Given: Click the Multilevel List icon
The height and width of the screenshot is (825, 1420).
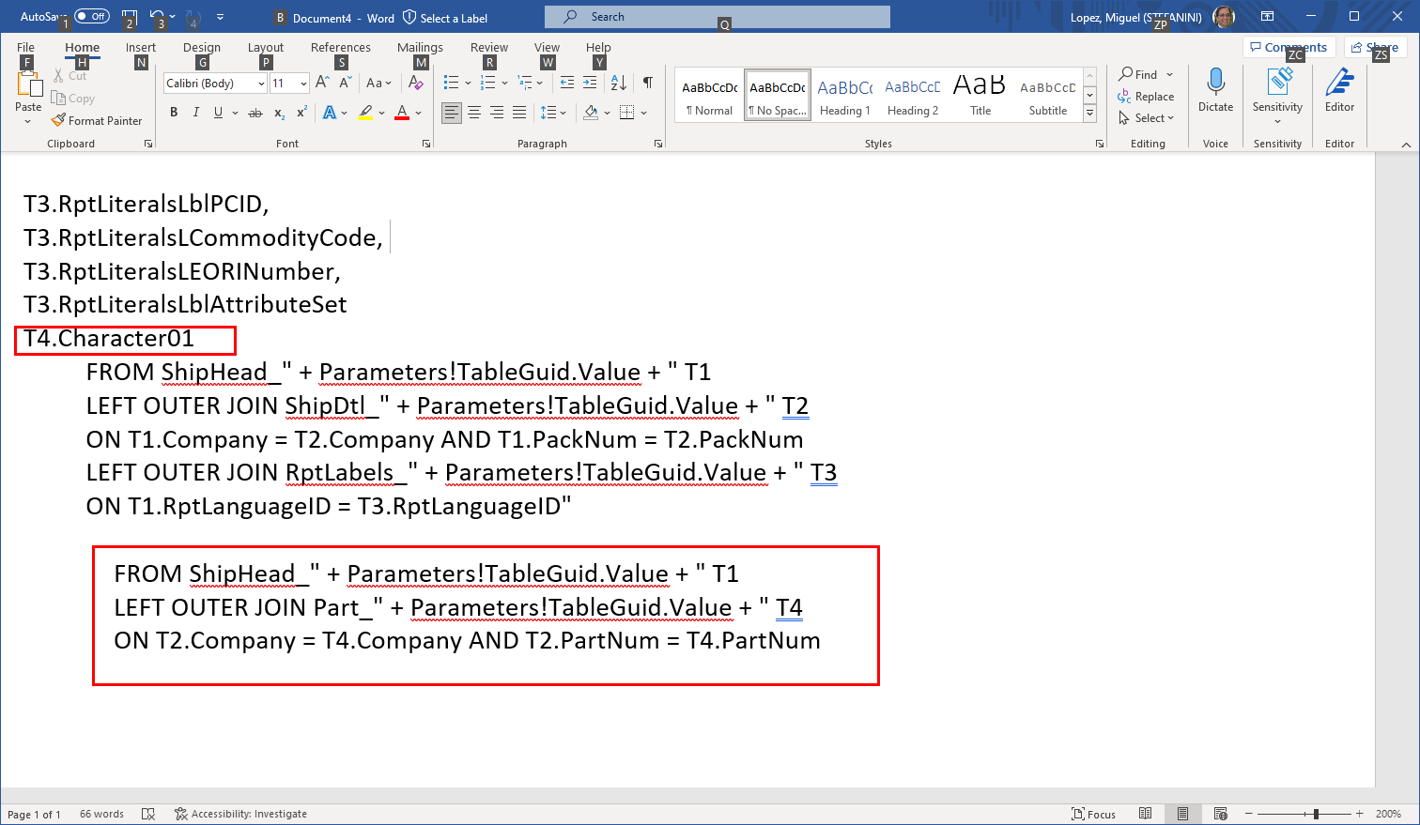Looking at the screenshot, I should (525, 83).
